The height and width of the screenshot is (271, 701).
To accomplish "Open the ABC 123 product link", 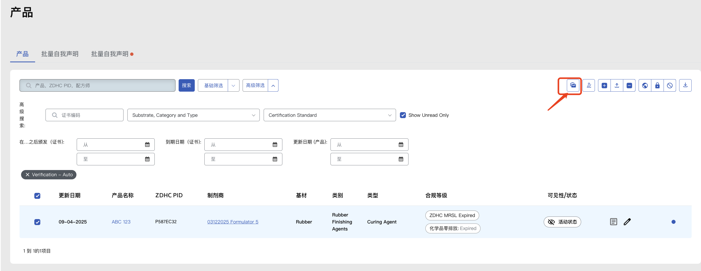I will coord(121,222).
